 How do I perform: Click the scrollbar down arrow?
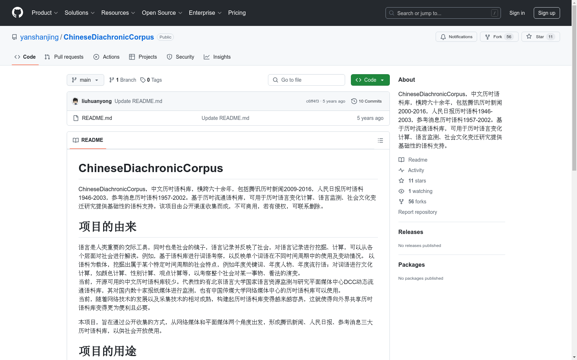(x=574, y=357)
